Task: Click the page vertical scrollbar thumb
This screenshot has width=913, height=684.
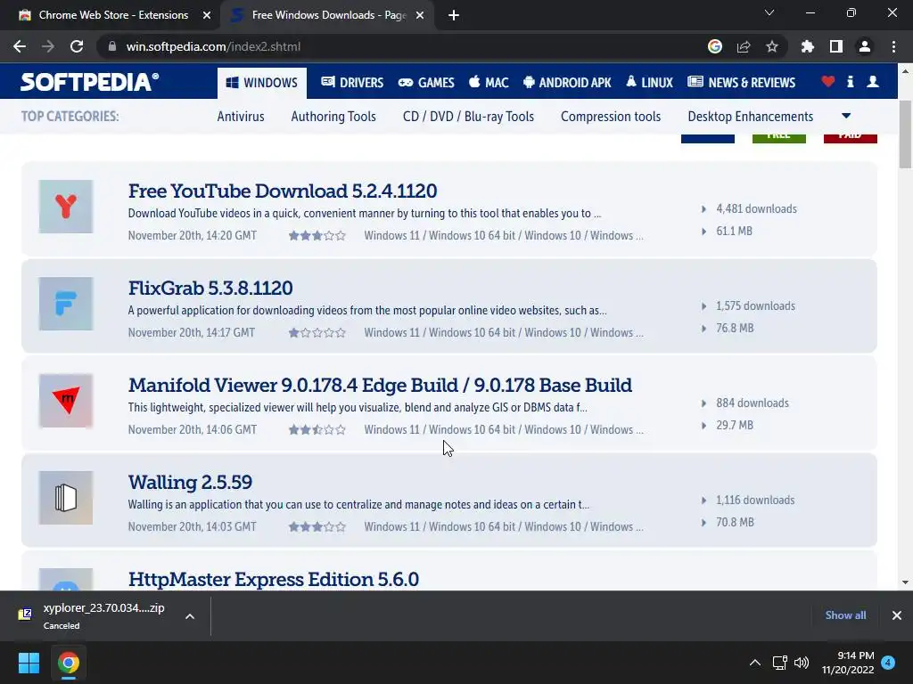Action: pos(906,134)
